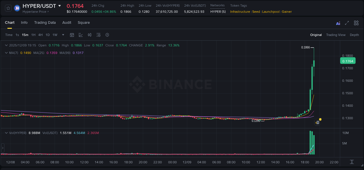Expand the extra timeframe dropdown arrow
Viewport: 364px width, 170px height.
[x=63, y=35]
